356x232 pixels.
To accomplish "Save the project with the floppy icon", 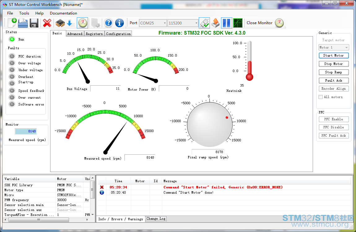I will pyautogui.click(x=34, y=23).
